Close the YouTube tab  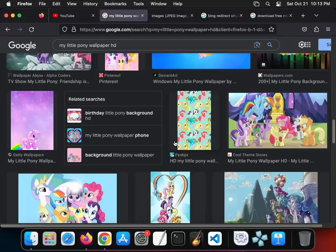click(93, 15)
